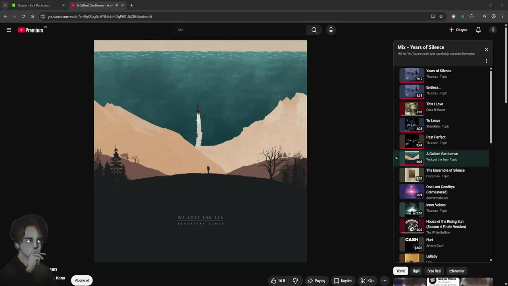Open the Mix playlist three-dot options

tap(486, 61)
